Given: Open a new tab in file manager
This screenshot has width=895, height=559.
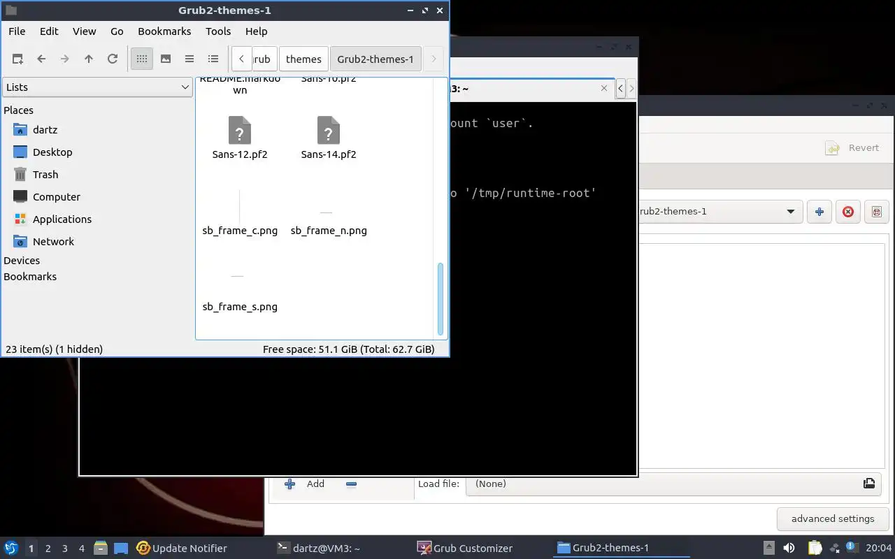Looking at the screenshot, I should pyautogui.click(x=17, y=59).
